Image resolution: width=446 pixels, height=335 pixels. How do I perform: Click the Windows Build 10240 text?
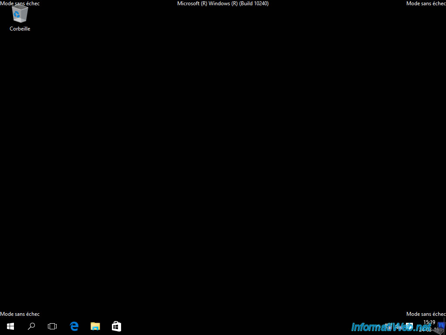tap(223, 3)
